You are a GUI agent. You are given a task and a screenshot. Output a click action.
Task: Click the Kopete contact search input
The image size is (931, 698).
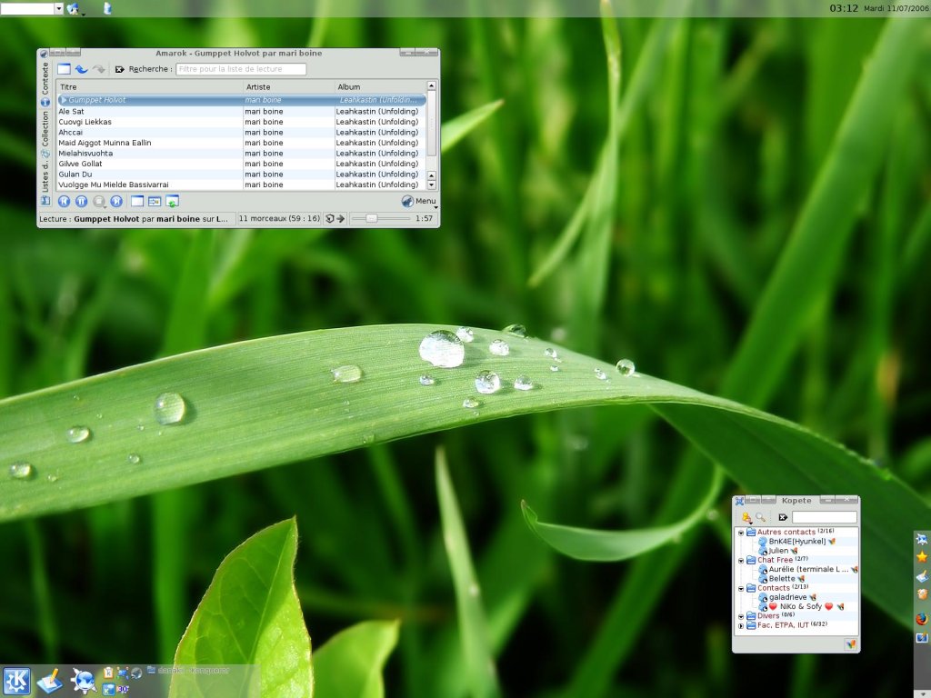click(824, 517)
